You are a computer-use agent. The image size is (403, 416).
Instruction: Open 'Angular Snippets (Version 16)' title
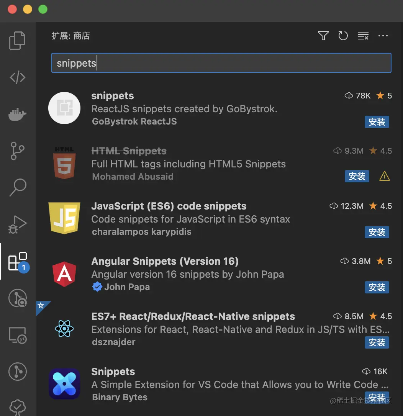click(165, 261)
